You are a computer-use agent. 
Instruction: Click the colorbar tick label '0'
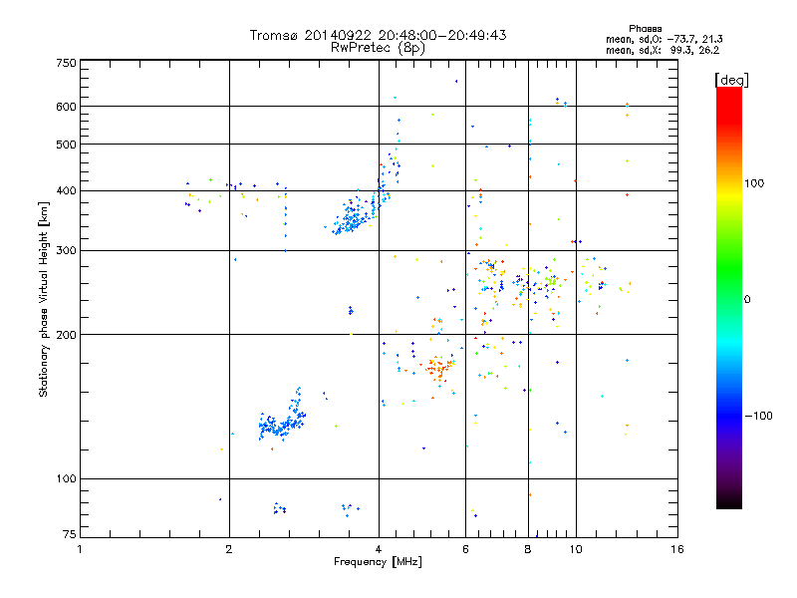[x=747, y=300]
